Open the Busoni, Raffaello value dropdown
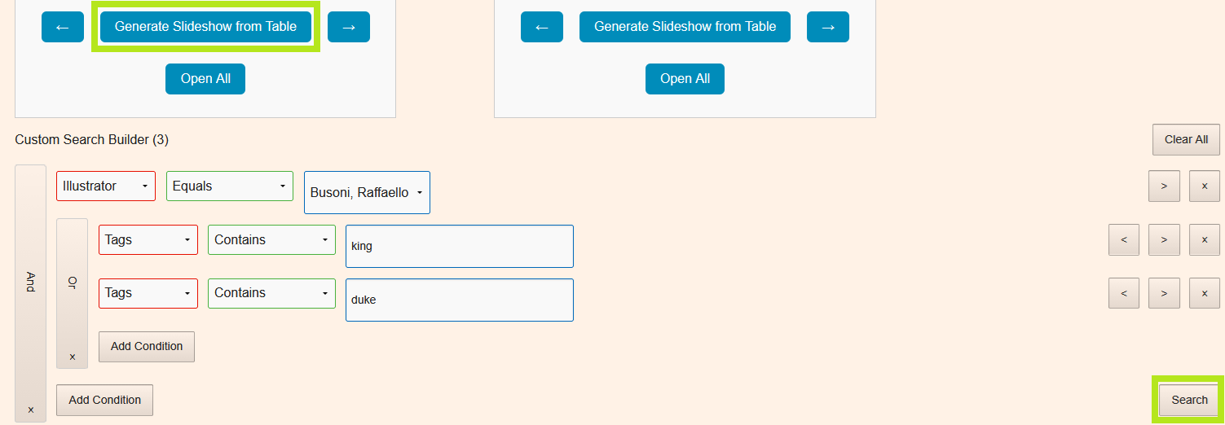Image resolution: width=1225 pixels, height=425 pixels. pyautogui.click(x=367, y=193)
